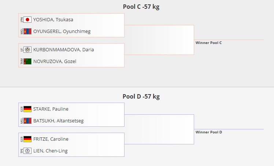Click the Turkmenistan flag beside NOVRUZOVA
The width and height of the screenshot is (274, 166).
(x=27, y=62)
